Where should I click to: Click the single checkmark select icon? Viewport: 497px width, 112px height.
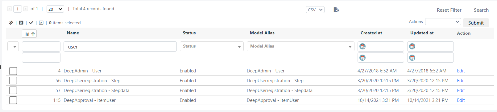tap(31, 23)
